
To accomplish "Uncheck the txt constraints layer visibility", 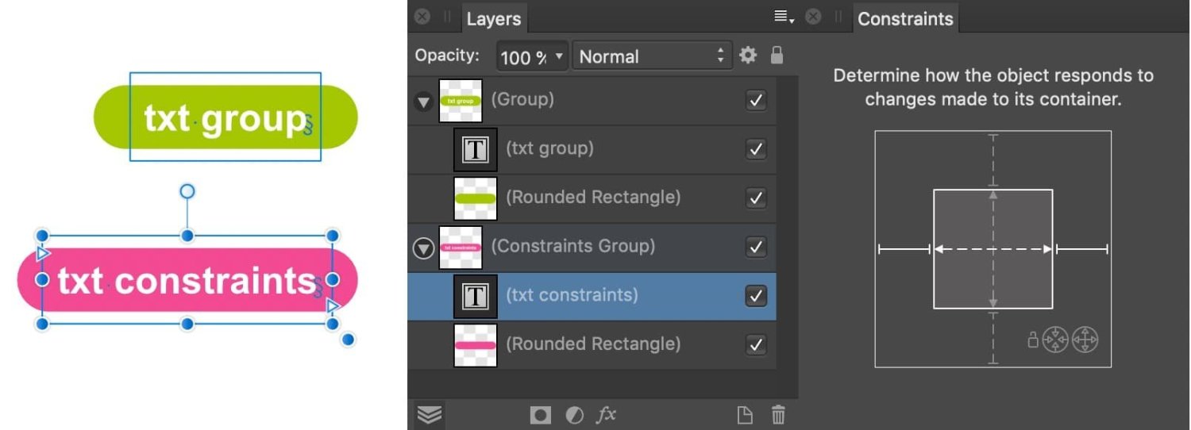I will pyautogui.click(x=756, y=296).
